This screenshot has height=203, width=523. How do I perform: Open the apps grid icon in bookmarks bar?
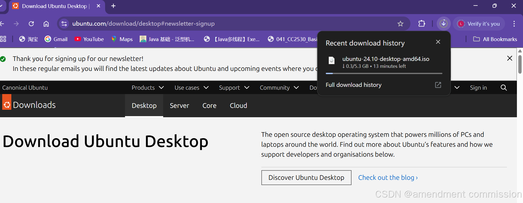[3, 39]
